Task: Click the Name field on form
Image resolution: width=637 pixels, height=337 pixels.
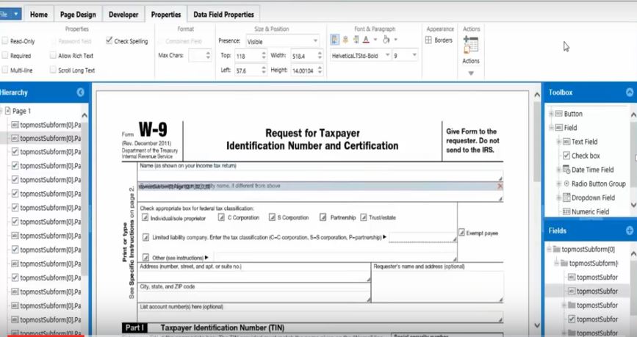Action: (320, 175)
